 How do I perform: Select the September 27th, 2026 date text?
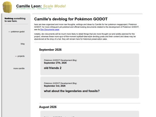tap(55, 63)
